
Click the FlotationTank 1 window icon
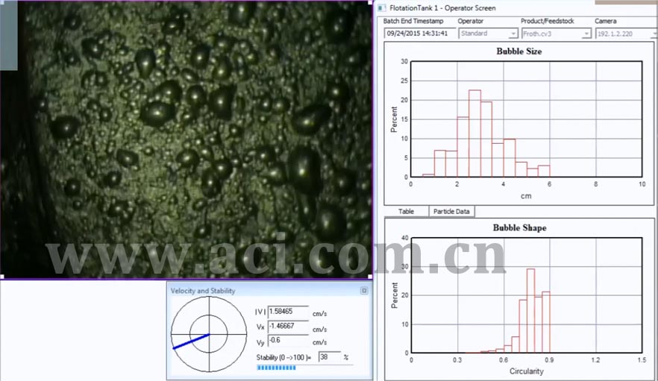pos(382,7)
